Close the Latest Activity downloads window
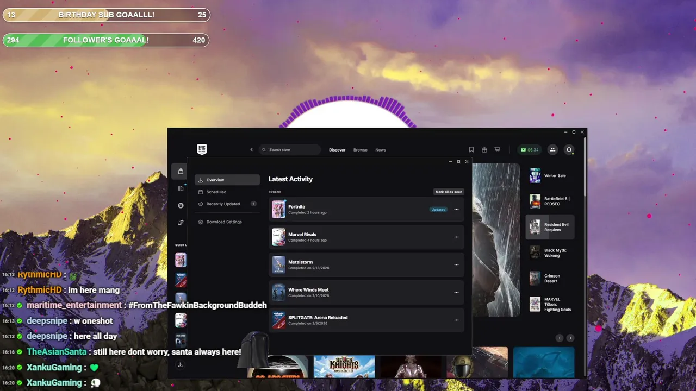 coord(467,161)
